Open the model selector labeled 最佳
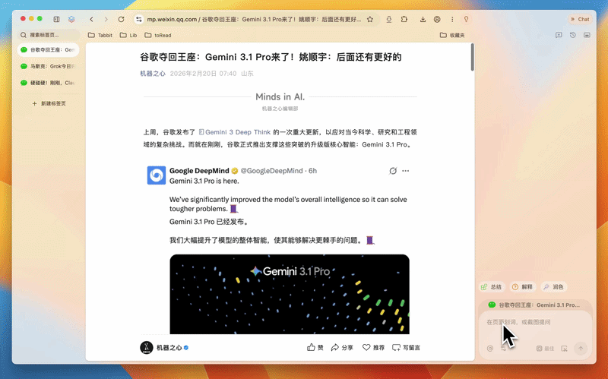This screenshot has height=379, width=608. coord(545,349)
